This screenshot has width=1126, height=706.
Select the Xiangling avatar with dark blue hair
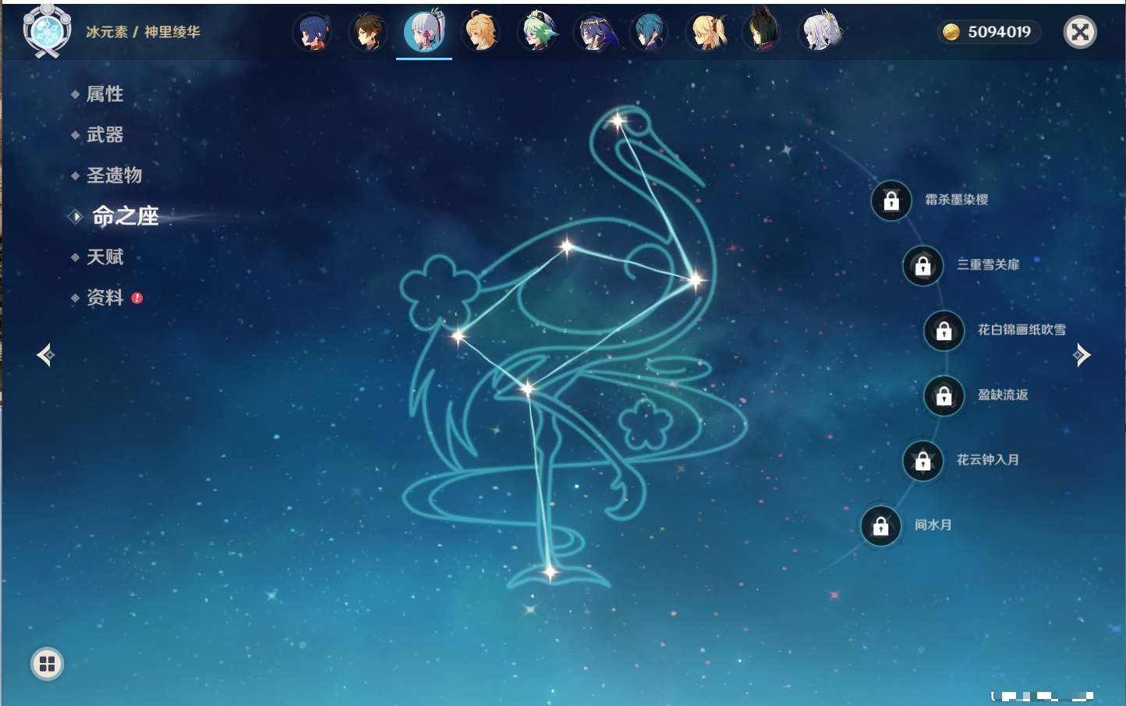pyautogui.click(x=313, y=33)
